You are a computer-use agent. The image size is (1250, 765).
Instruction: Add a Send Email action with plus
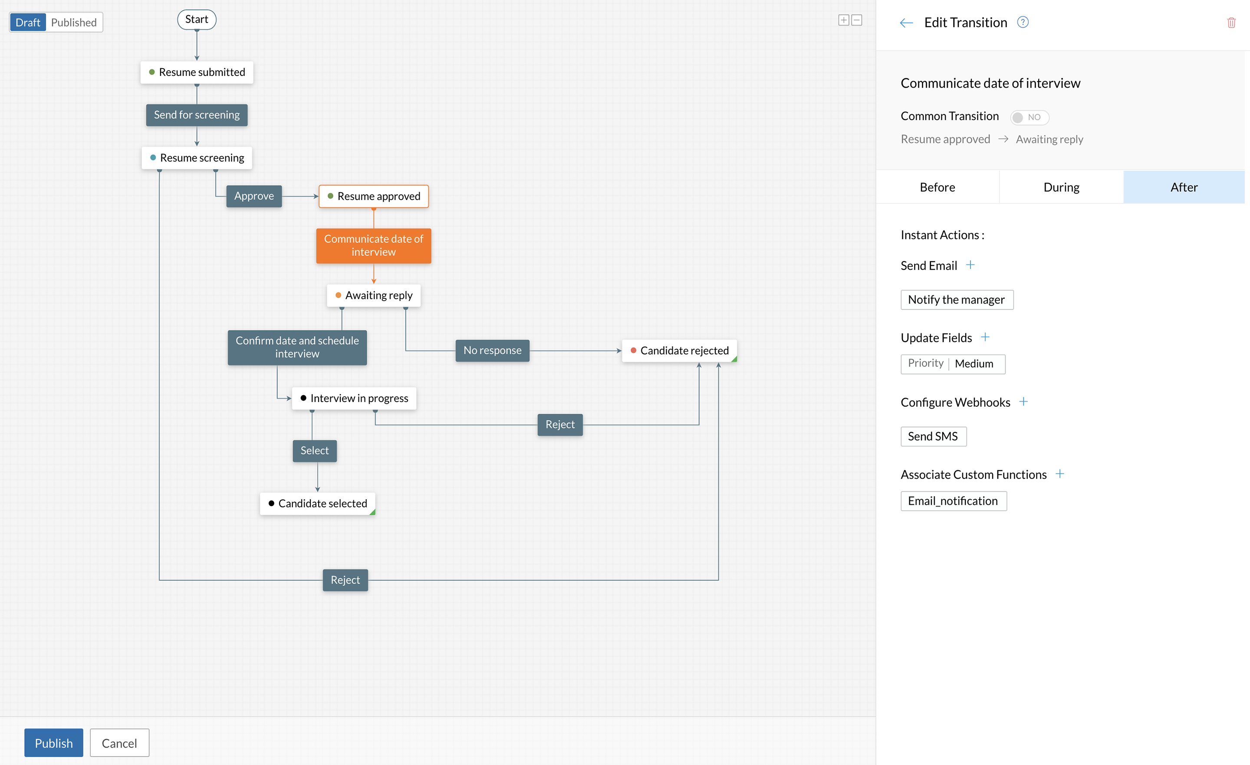coord(970,265)
